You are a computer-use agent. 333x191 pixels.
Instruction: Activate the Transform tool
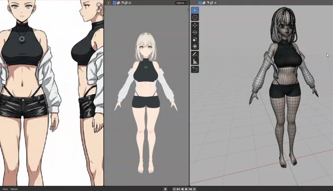tap(195, 47)
